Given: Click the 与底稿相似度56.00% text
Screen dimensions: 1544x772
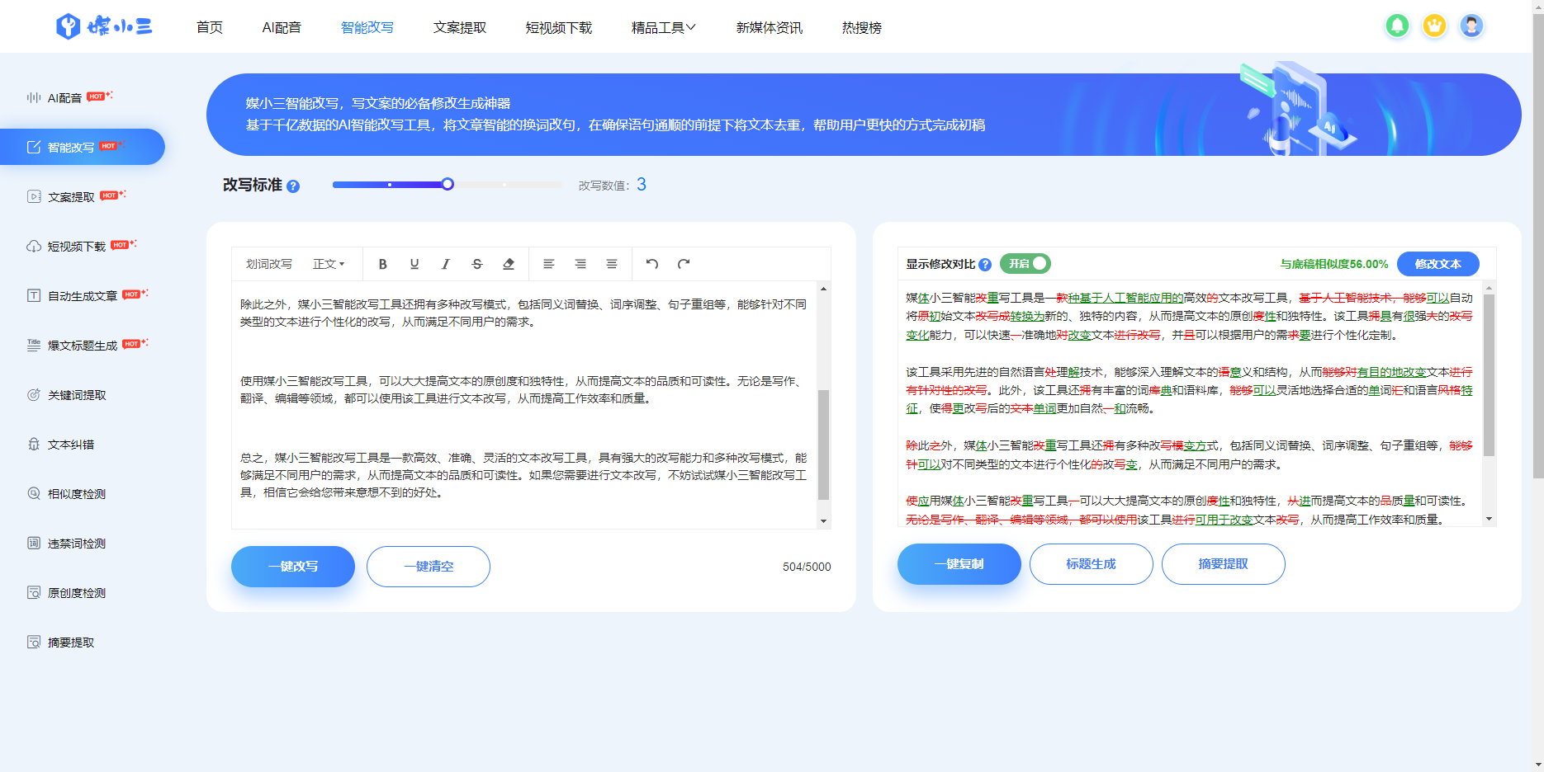Looking at the screenshot, I should coord(1334,264).
